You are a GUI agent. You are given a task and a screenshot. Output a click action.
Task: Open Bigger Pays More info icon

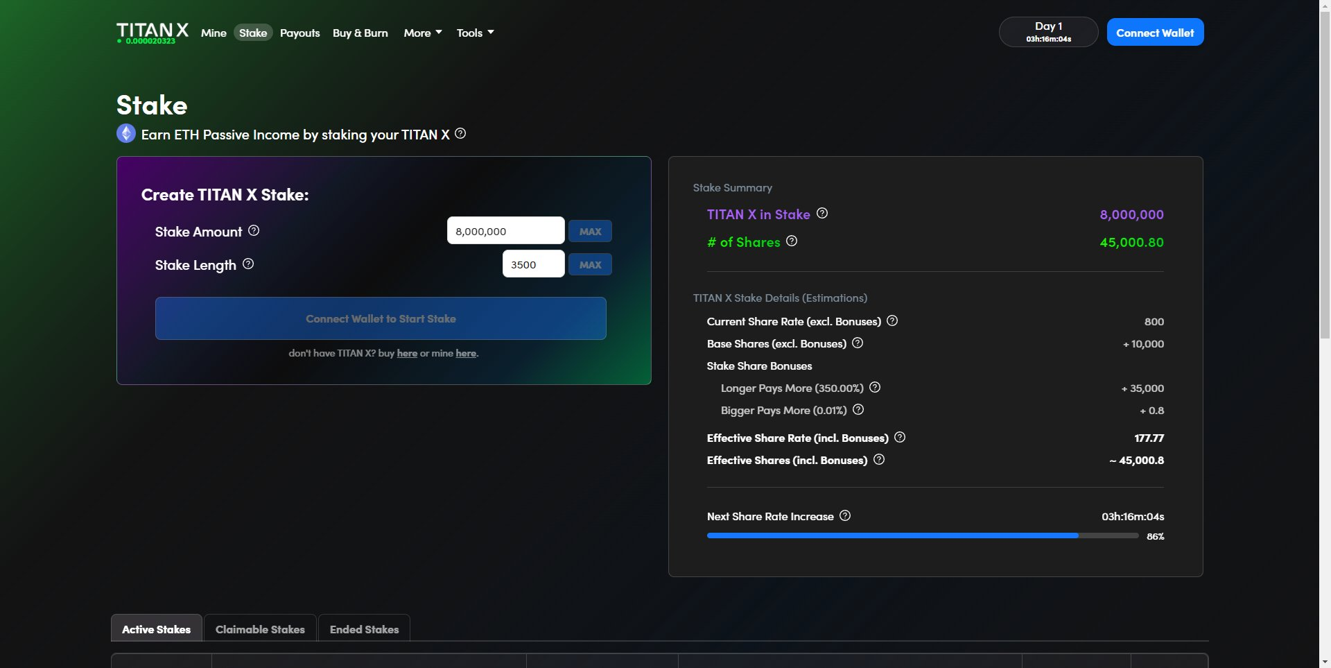point(858,409)
